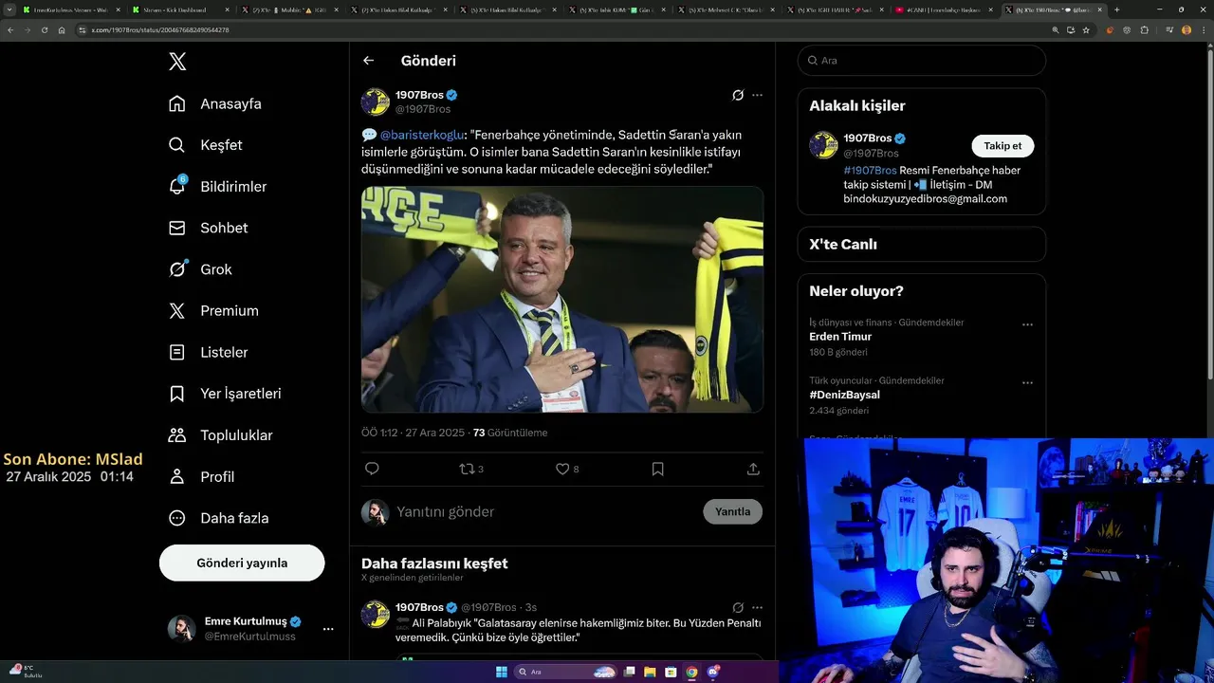Open Chrome three-dot menu
Screen dimensions: 1214x683
click(x=1203, y=30)
